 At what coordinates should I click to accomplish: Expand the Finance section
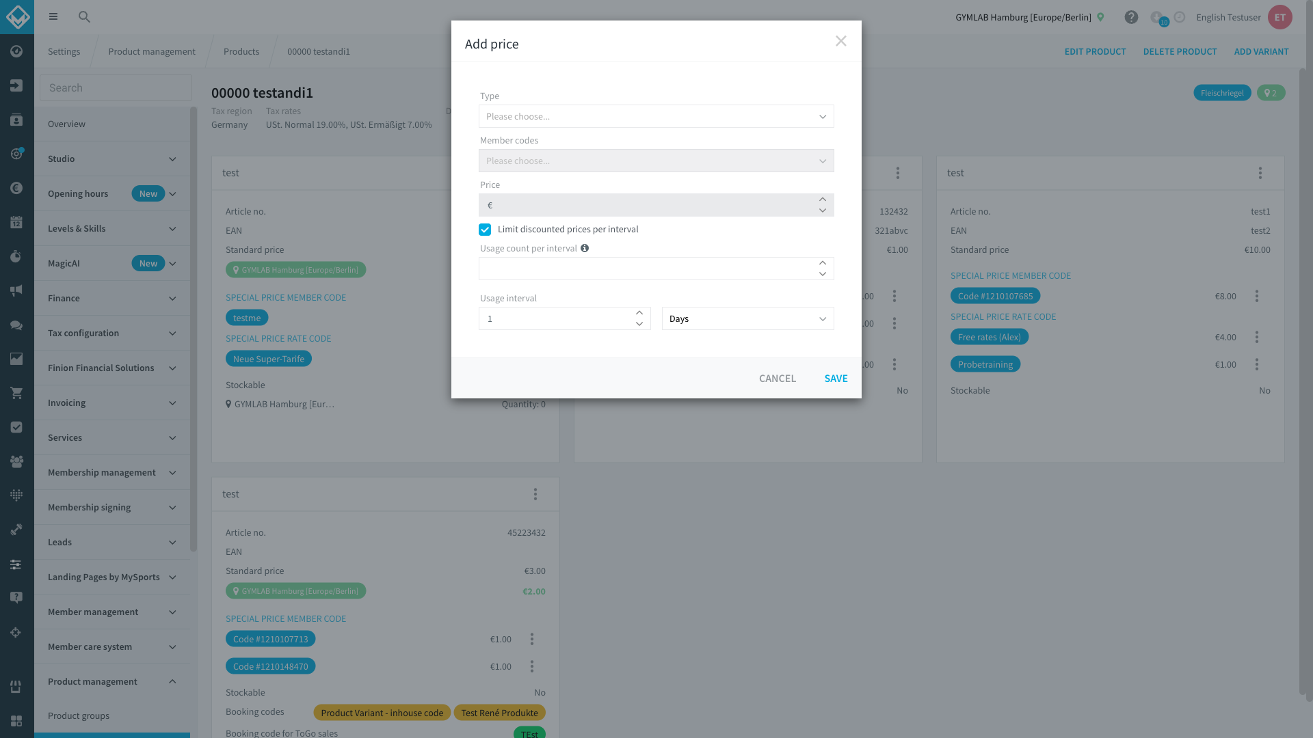click(112, 298)
